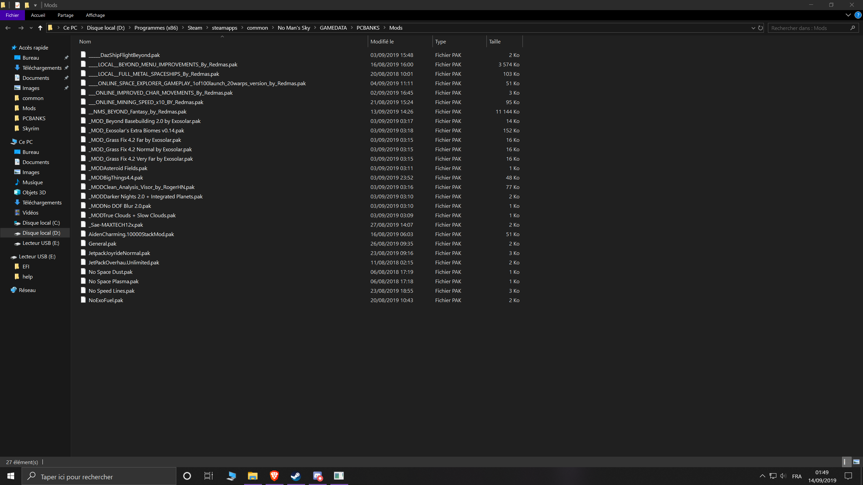863x485 pixels.
Task: Click the Back navigation arrow
Action: tap(8, 28)
